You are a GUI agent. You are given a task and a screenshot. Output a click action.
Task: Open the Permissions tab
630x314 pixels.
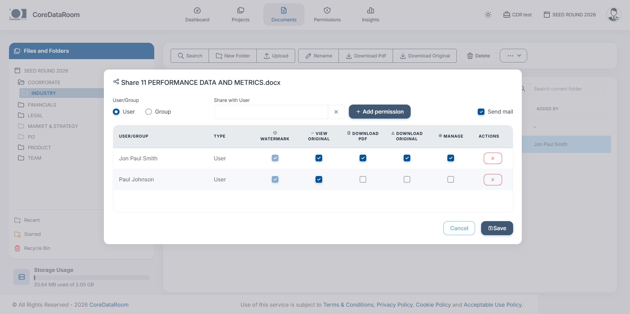pyautogui.click(x=327, y=15)
